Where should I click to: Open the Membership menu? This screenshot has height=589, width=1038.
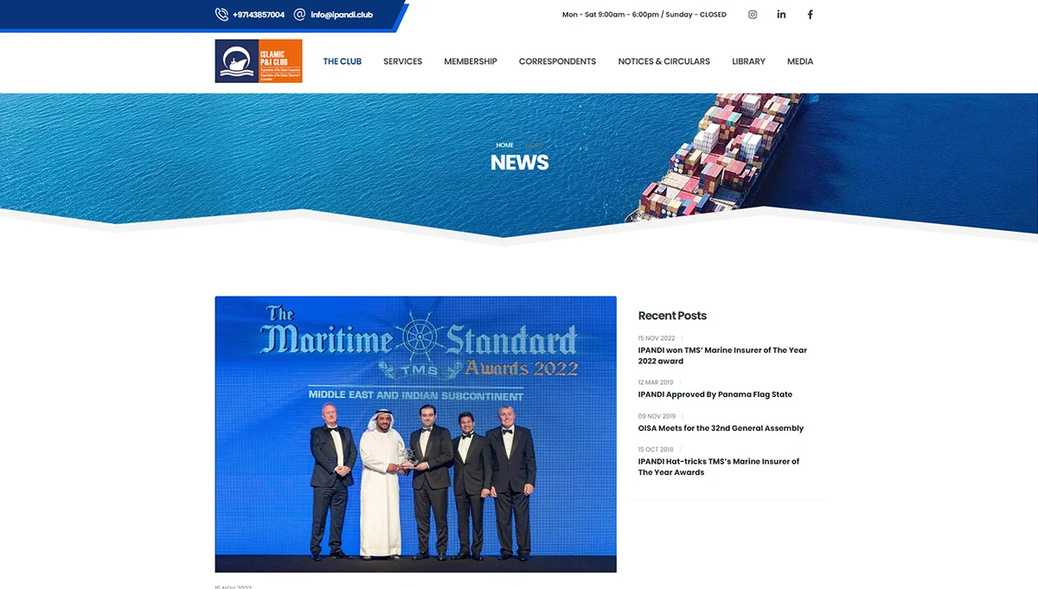[x=471, y=61]
